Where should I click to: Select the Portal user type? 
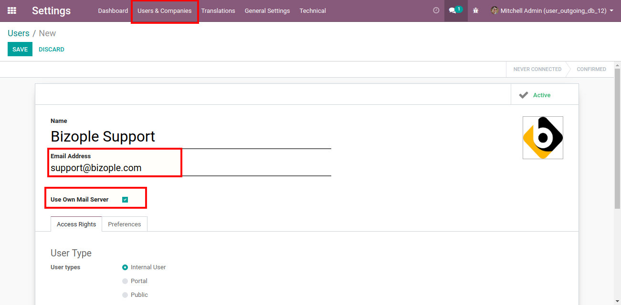tap(125, 281)
